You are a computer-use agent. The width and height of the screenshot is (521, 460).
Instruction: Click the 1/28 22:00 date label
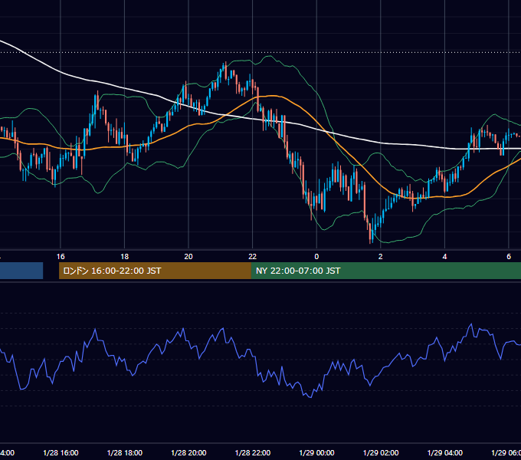pyautogui.click(x=253, y=452)
